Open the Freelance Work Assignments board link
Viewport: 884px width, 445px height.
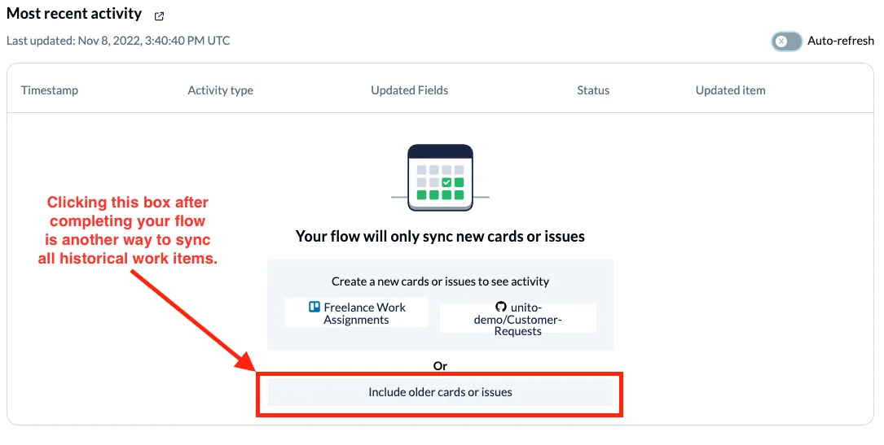click(357, 313)
